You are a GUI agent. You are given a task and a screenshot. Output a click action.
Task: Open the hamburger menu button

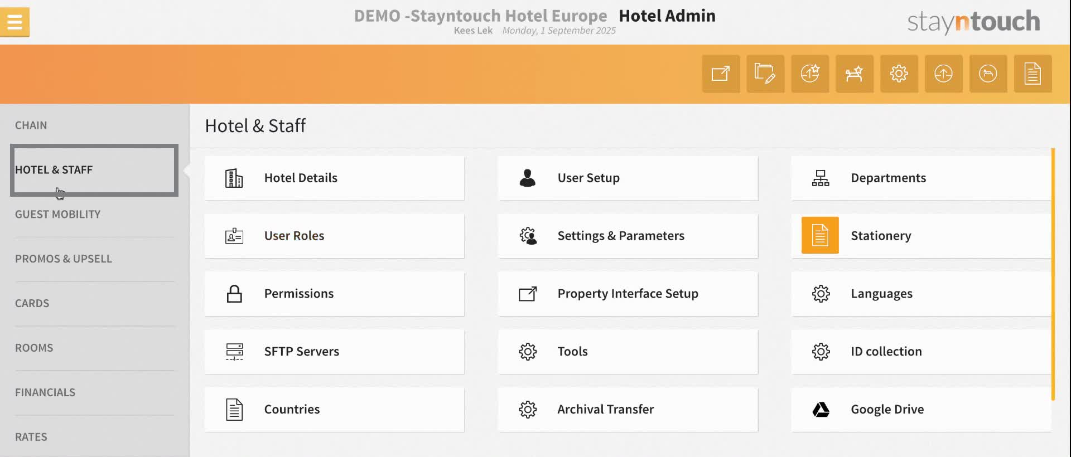[15, 22]
